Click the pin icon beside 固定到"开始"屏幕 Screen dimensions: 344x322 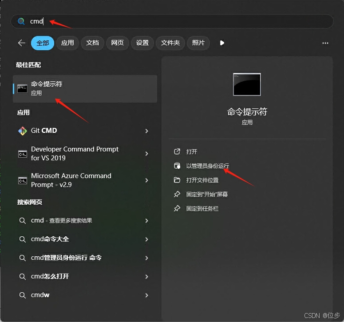pyautogui.click(x=177, y=194)
